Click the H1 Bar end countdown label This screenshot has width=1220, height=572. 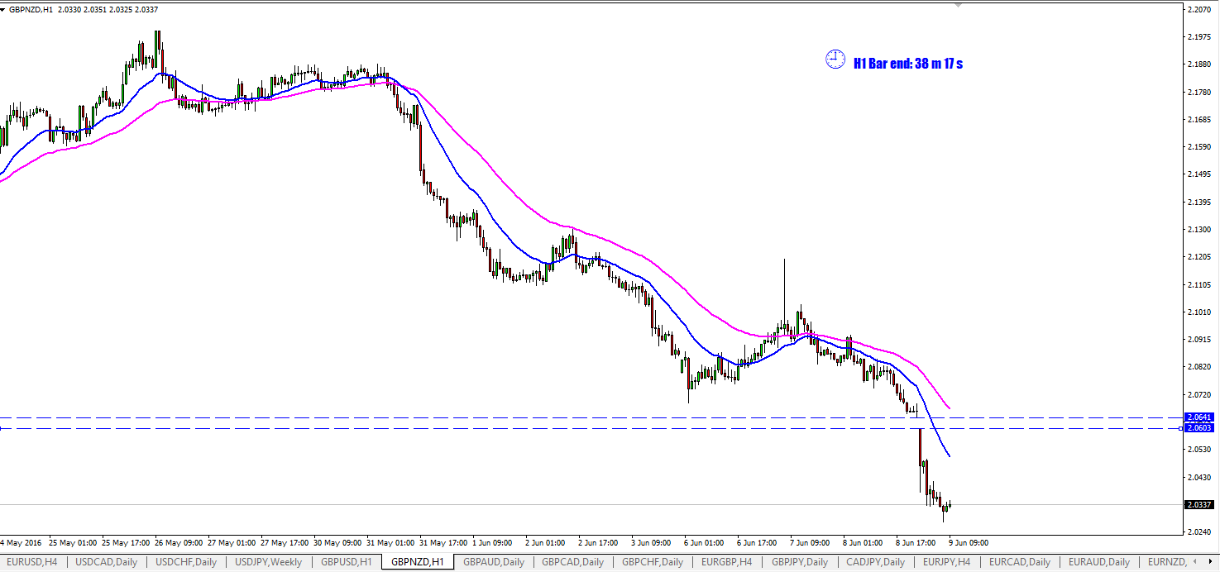pos(908,63)
